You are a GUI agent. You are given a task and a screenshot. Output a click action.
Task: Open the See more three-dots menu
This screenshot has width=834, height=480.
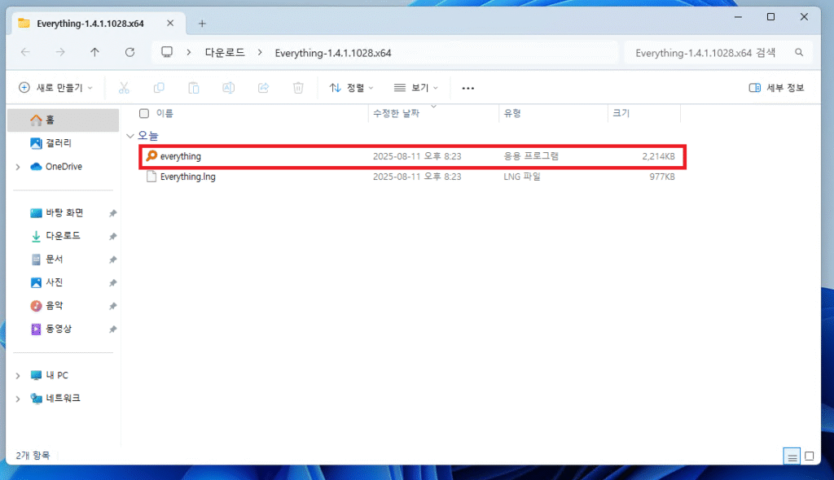[x=468, y=88]
